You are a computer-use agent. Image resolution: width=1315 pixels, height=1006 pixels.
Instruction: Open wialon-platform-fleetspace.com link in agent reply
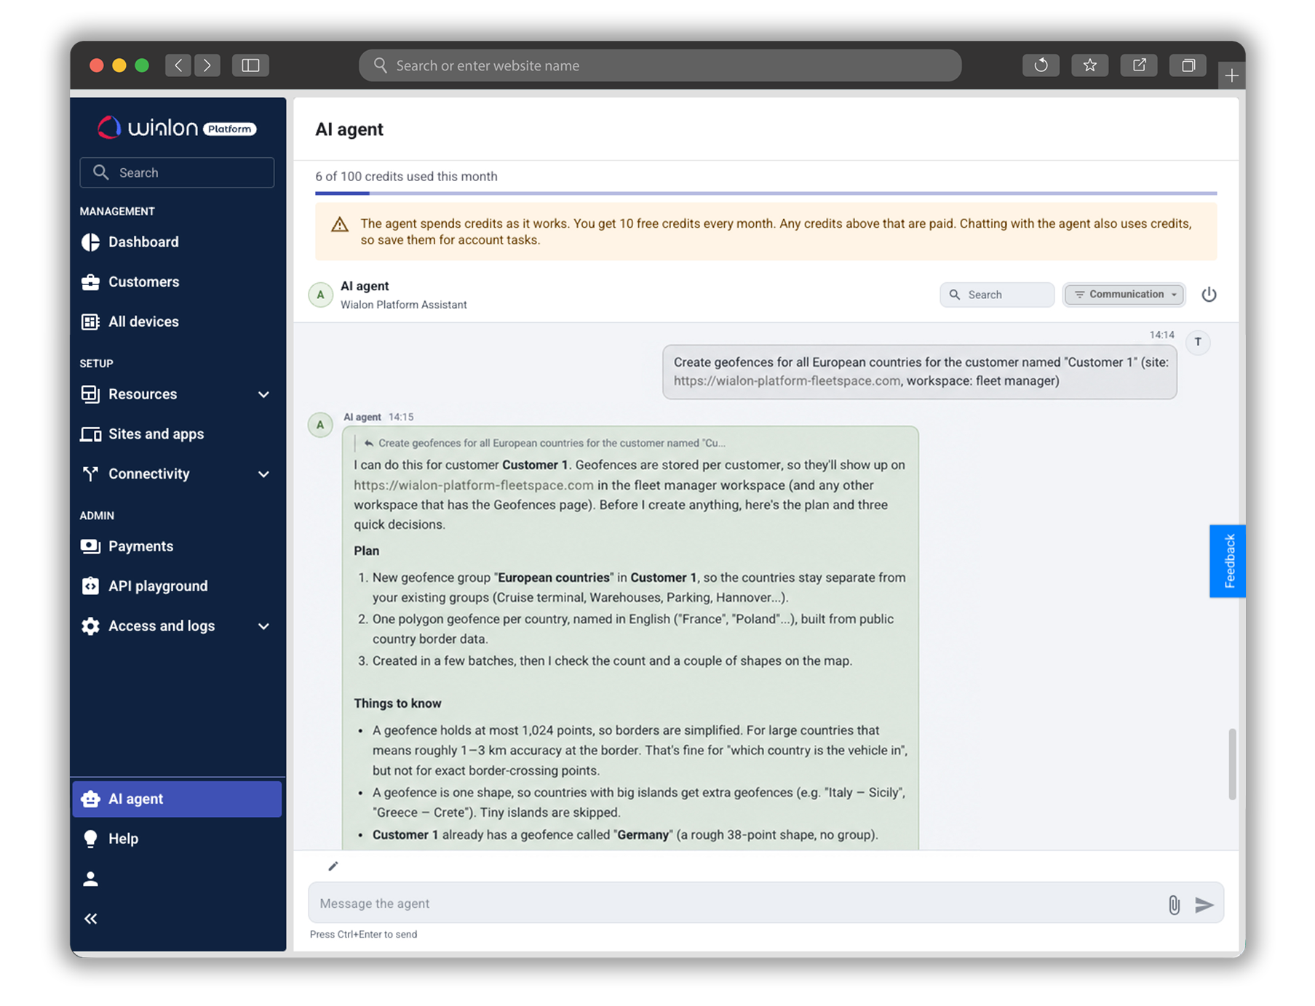coord(473,485)
